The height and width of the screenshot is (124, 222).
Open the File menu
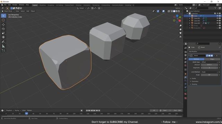(x=5, y=5)
